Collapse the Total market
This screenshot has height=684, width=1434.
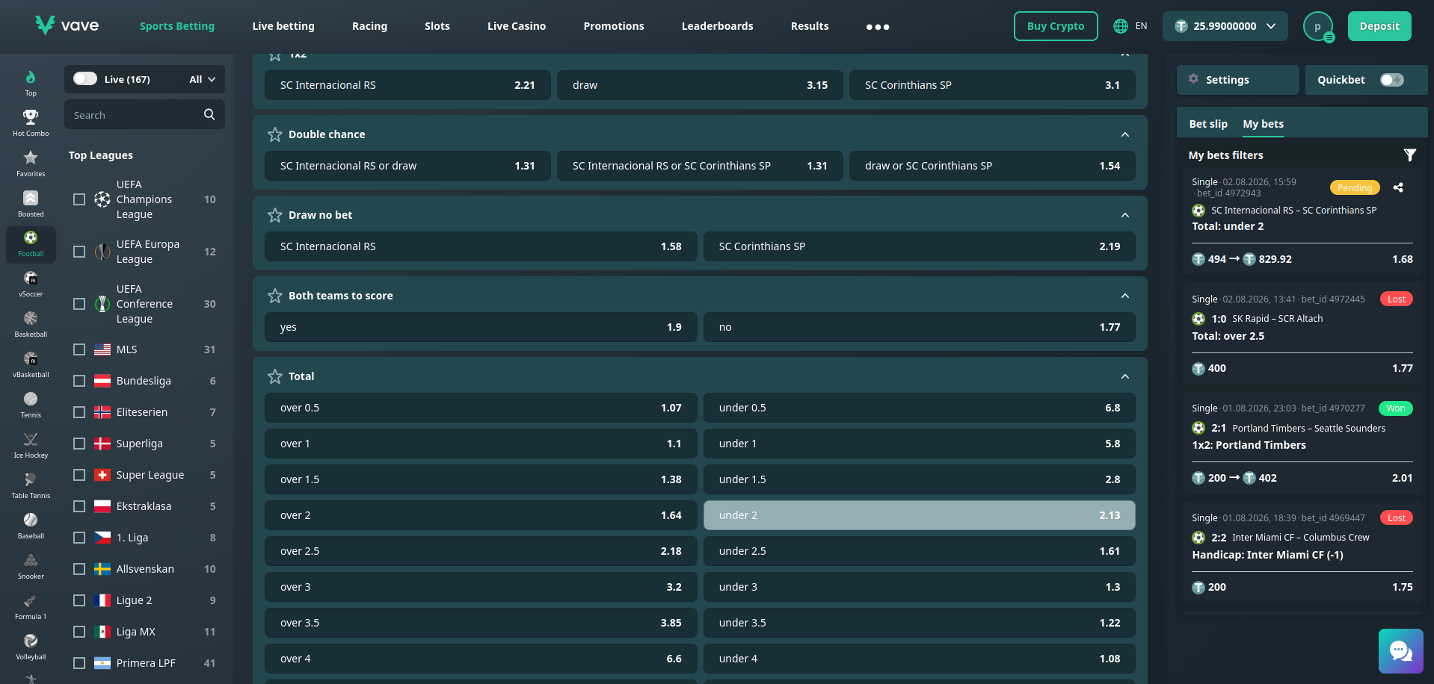pos(1124,376)
